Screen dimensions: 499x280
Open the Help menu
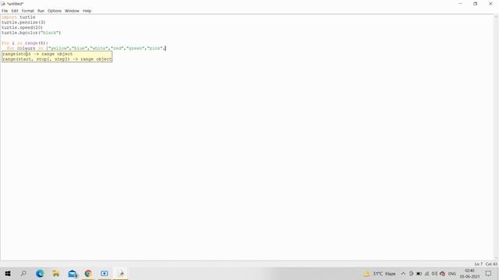click(x=87, y=11)
